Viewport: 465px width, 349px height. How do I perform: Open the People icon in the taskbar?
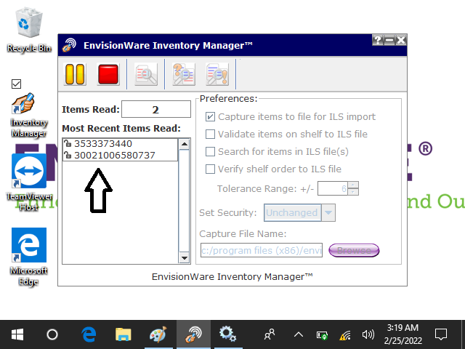[x=270, y=334]
